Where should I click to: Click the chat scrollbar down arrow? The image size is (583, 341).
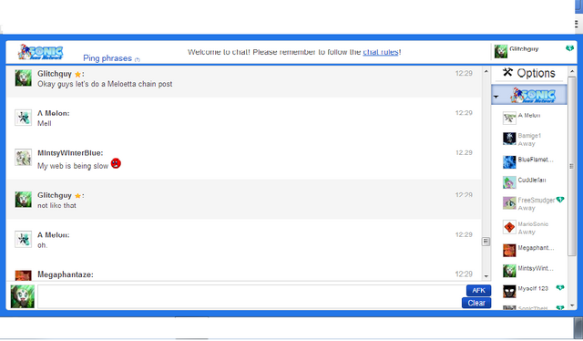pos(486,276)
